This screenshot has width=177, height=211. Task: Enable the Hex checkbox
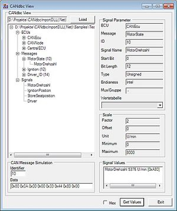[105, 203]
